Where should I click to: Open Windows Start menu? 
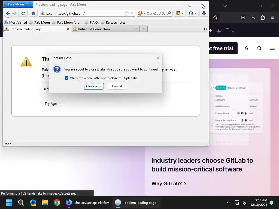(x=9, y=202)
